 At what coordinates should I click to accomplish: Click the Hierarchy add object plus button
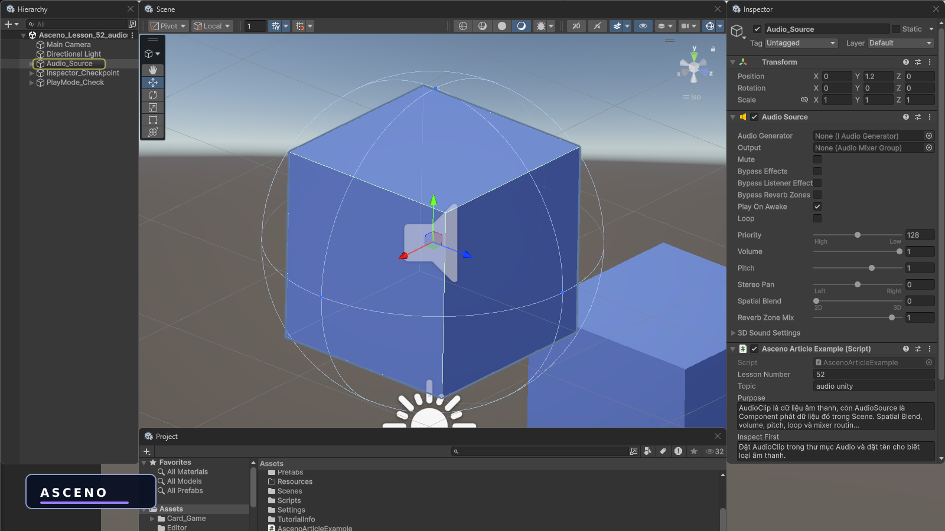point(8,24)
